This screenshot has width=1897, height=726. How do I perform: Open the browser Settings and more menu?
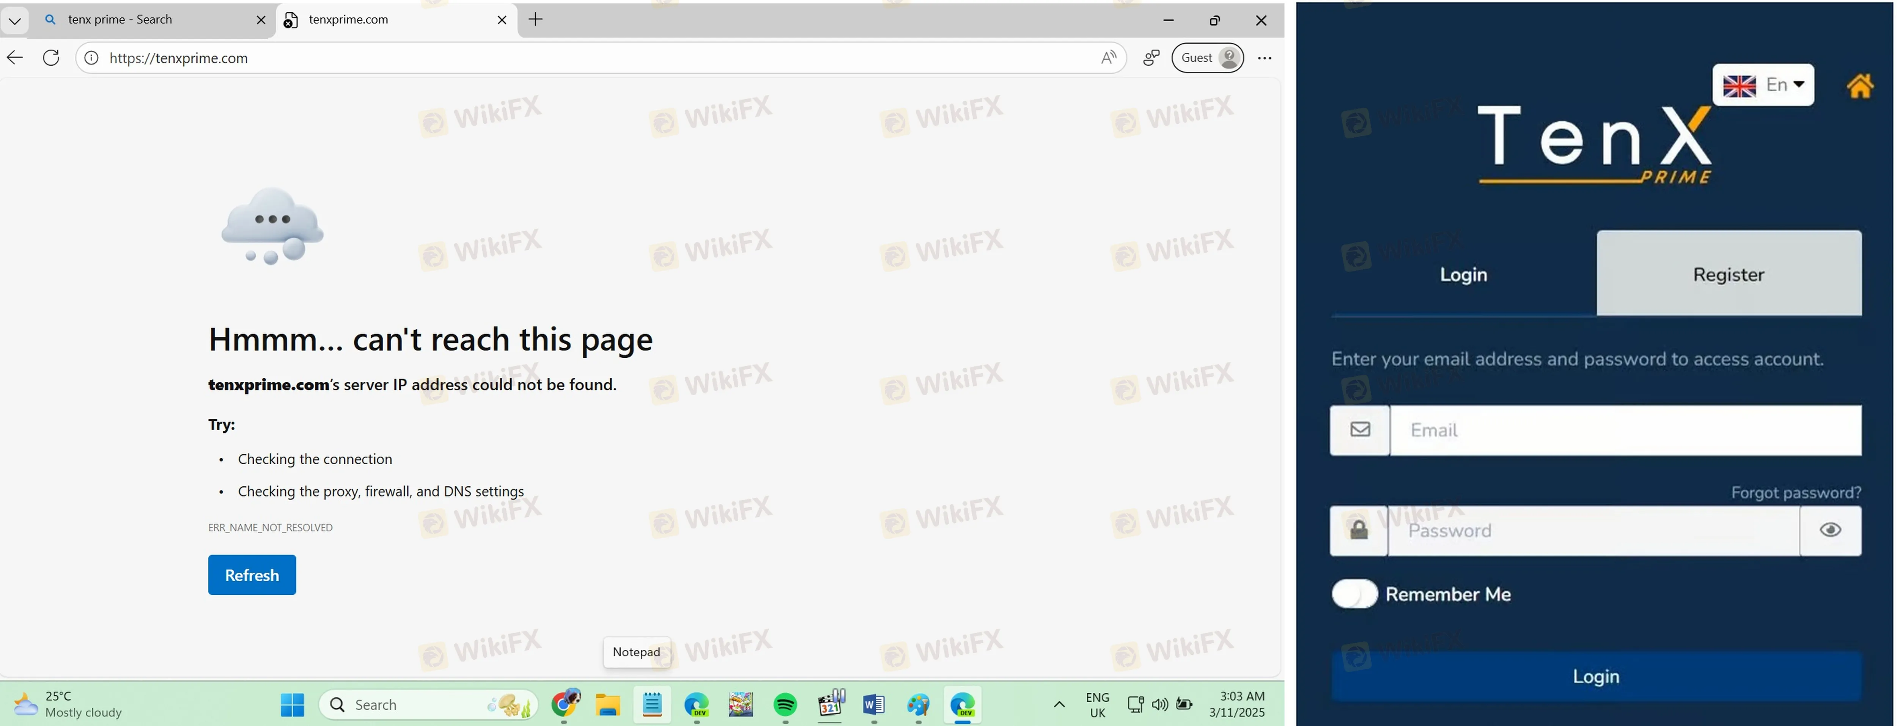[1265, 57]
